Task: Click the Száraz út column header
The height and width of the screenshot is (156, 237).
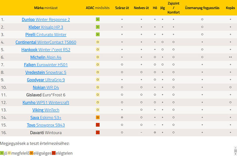Action: coord(122,8)
